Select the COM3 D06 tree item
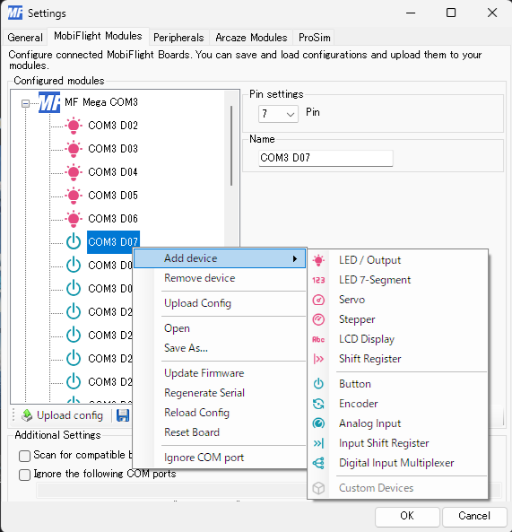The image size is (512, 532). pos(113,219)
